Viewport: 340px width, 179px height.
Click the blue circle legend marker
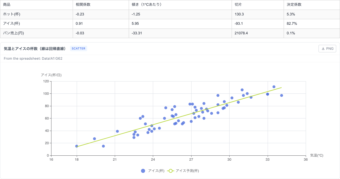point(143,171)
